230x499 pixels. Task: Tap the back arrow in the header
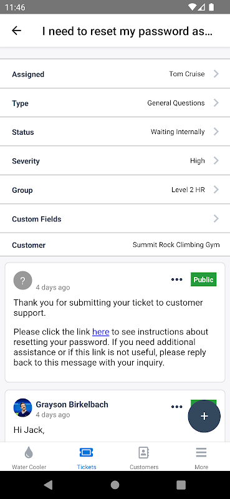[16, 31]
